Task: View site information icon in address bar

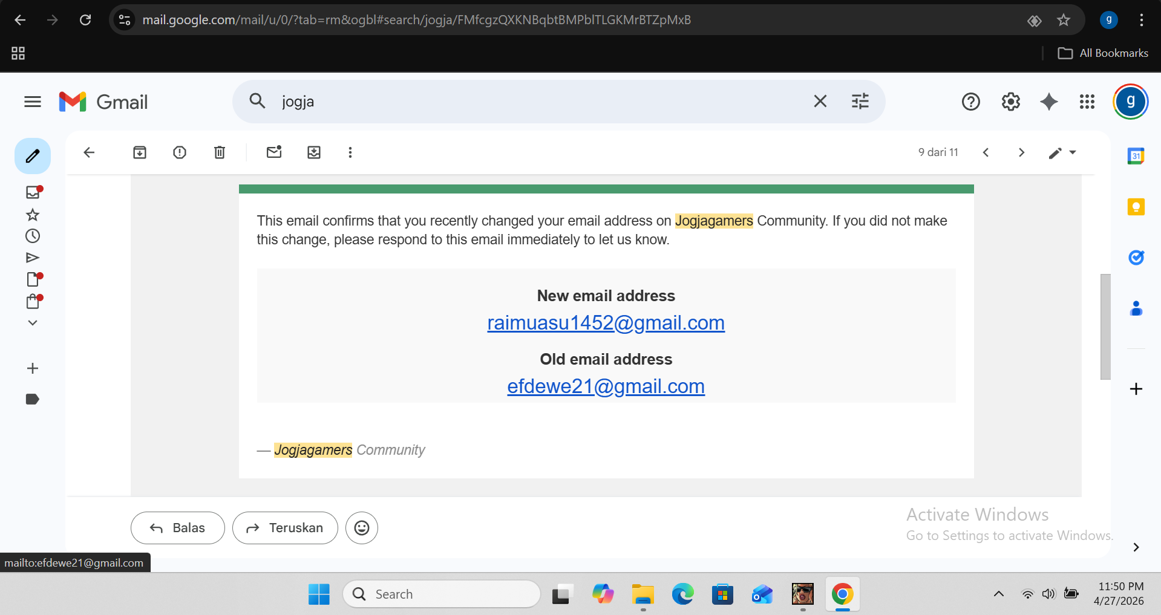Action: (x=125, y=20)
